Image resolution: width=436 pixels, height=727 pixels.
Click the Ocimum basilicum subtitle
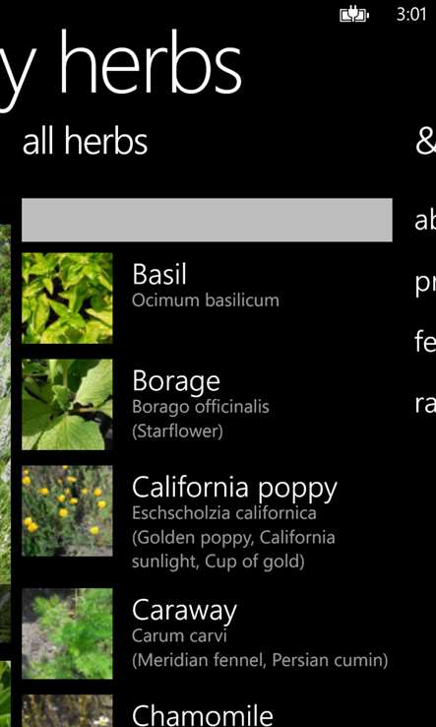click(x=206, y=300)
